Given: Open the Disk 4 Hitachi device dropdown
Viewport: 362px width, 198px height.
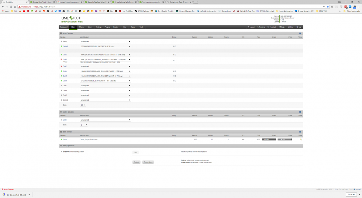Looking at the screenshot, I should pos(105,71).
